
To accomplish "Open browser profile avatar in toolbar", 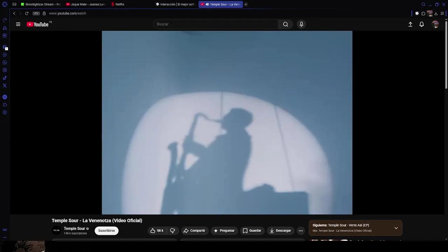I will (429, 14).
